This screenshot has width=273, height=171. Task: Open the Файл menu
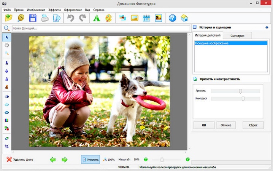tap(7, 10)
